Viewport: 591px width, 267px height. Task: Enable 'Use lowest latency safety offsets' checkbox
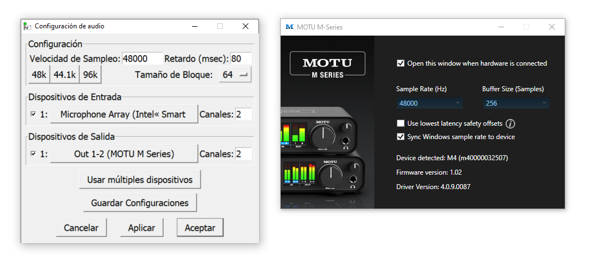click(x=401, y=123)
